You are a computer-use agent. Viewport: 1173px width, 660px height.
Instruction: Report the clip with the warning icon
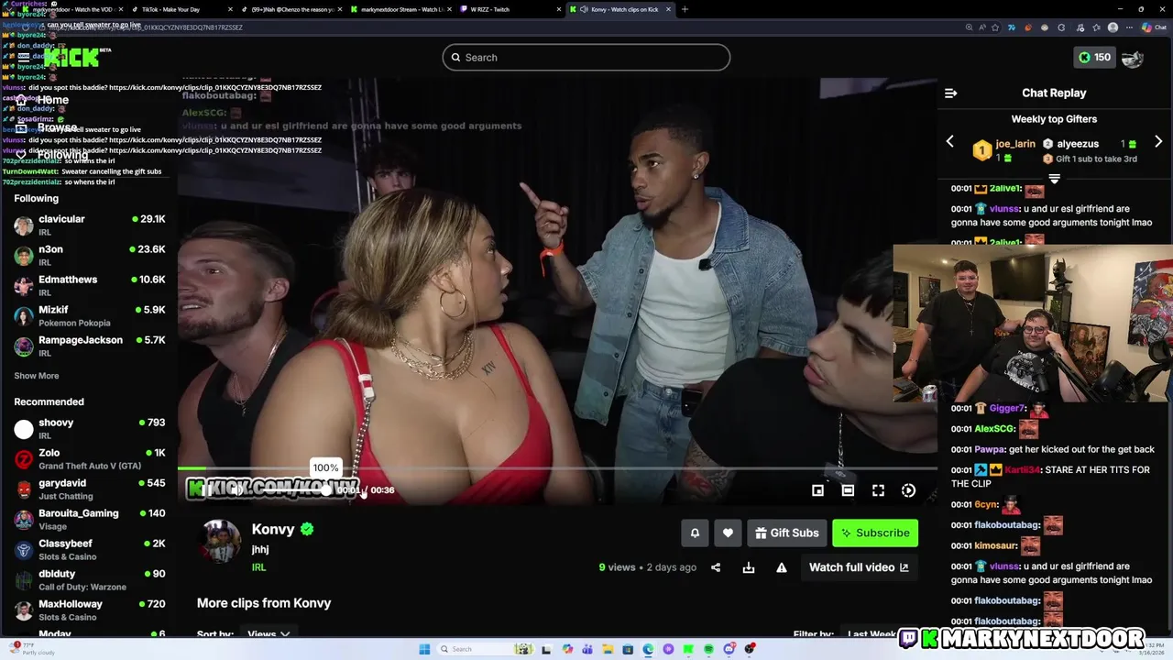(782, 567)
